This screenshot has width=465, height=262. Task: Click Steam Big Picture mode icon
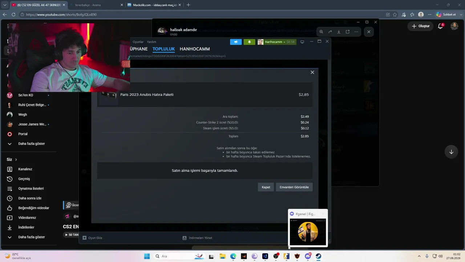click(302, 42)
